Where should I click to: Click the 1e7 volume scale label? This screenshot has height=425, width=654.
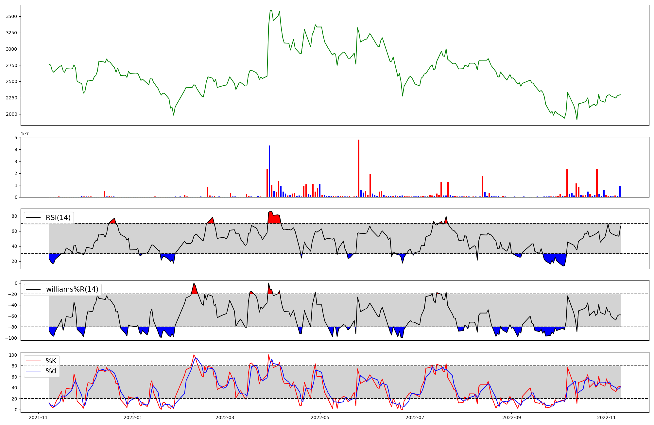pos(25,134)
